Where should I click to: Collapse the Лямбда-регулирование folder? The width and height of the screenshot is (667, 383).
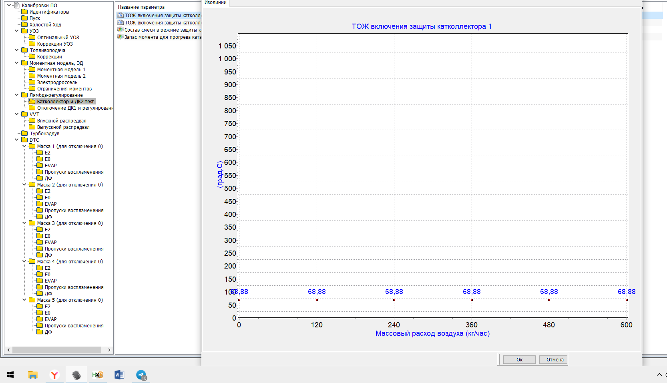[16, 95]
